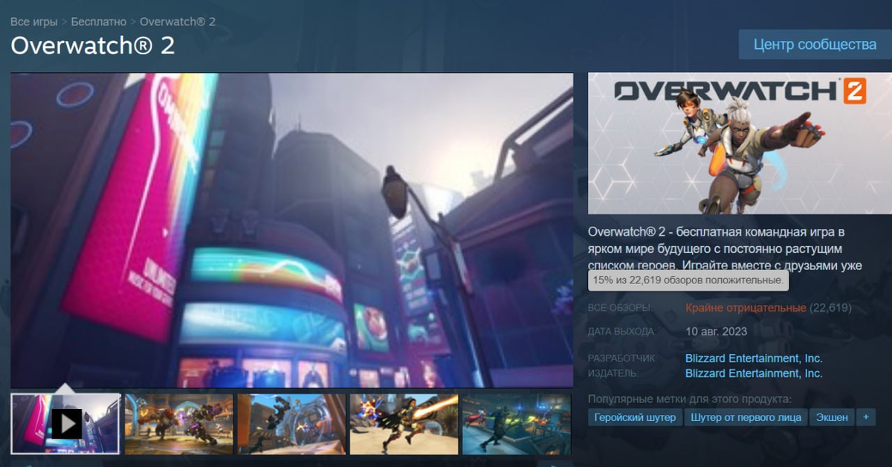Viewport: 892px width, 467px height.
Task: Select the third screenshot thumbnail
Action: [x=291, y=424]
